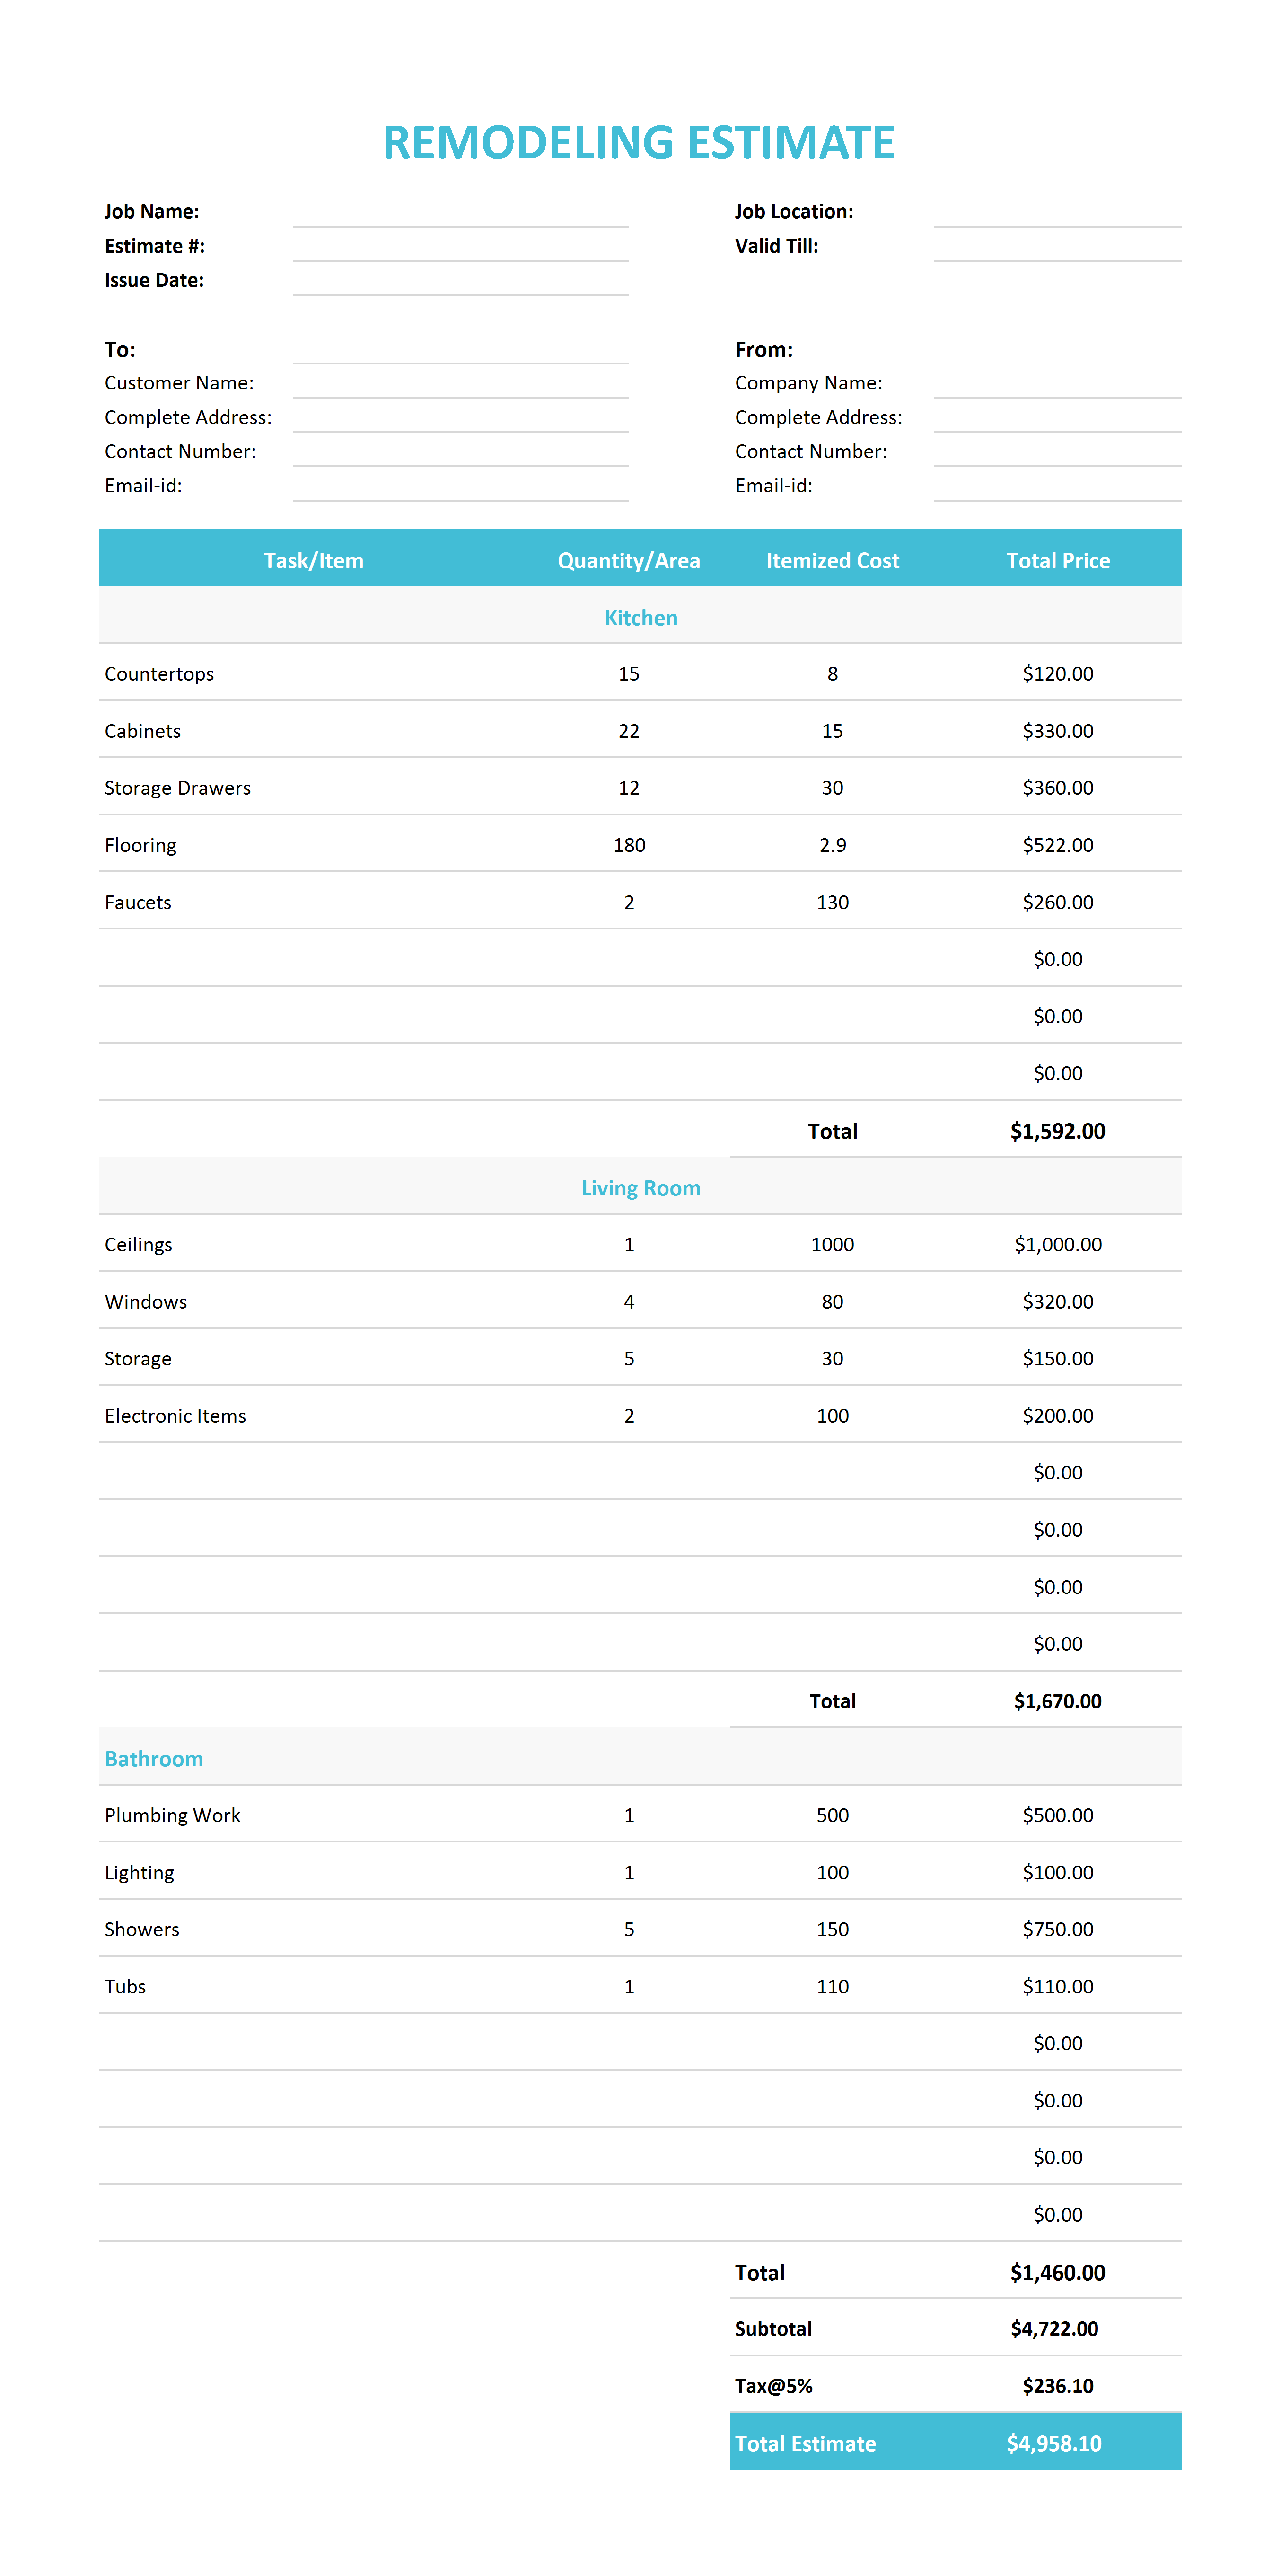This screenshot has height=2576, width=1281.
Task: Select the Customer Name entry field
Action: pyautogui.click(x=461, y=382)
